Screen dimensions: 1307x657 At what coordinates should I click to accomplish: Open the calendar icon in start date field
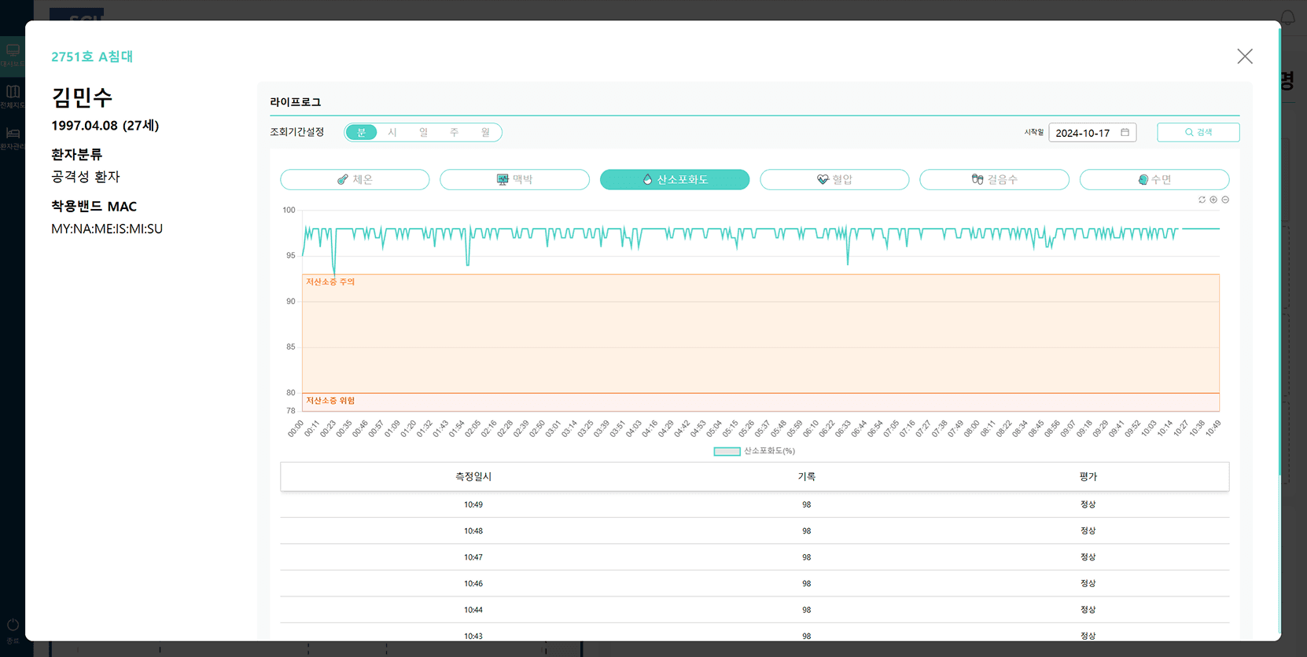pyautogui.click(x=1125, y=133)
